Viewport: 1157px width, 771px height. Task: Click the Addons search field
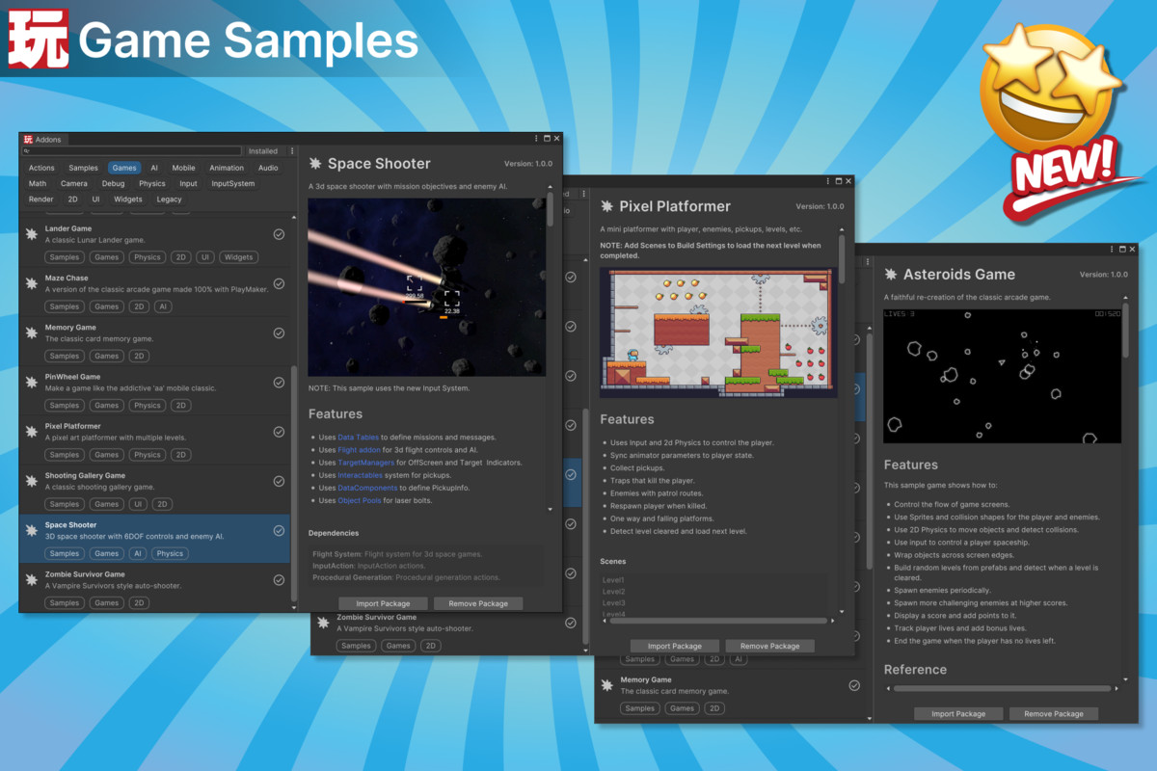pyautogui.click(x=132, y=151)
